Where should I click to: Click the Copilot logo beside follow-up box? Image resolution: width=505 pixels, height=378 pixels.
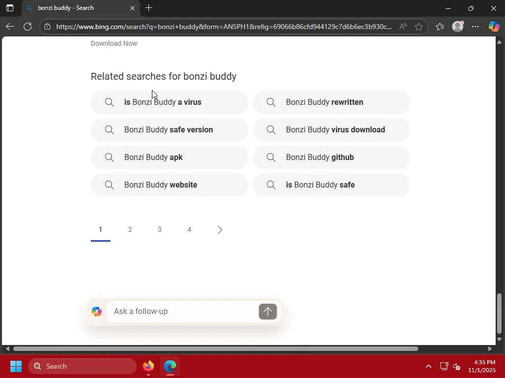pyautogui.click(x=97, y=311)
